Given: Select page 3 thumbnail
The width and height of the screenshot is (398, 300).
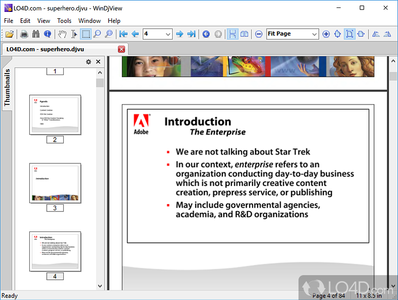Looking at the screenshot, I should [55, 183].
